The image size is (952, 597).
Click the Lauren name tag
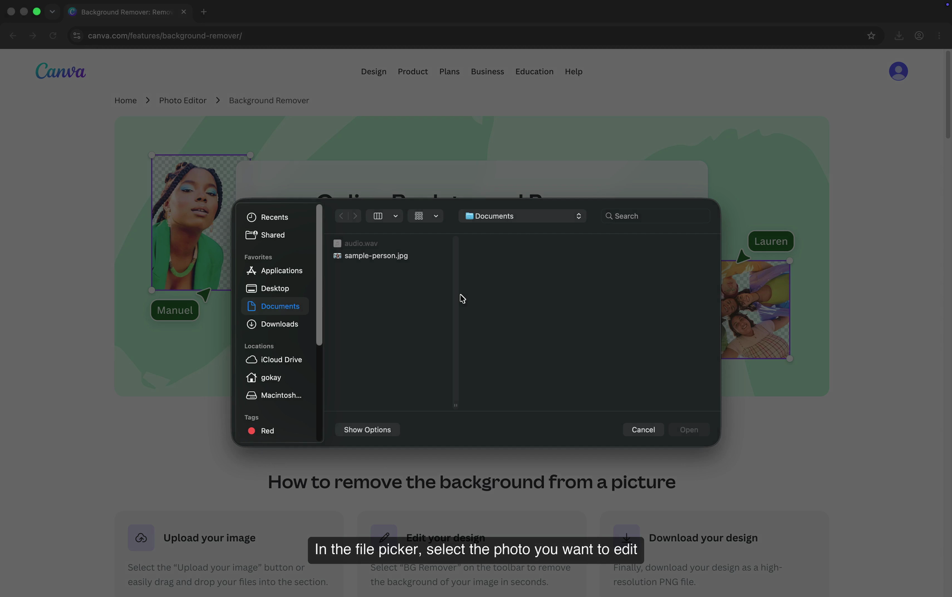(x=771, y=241)
